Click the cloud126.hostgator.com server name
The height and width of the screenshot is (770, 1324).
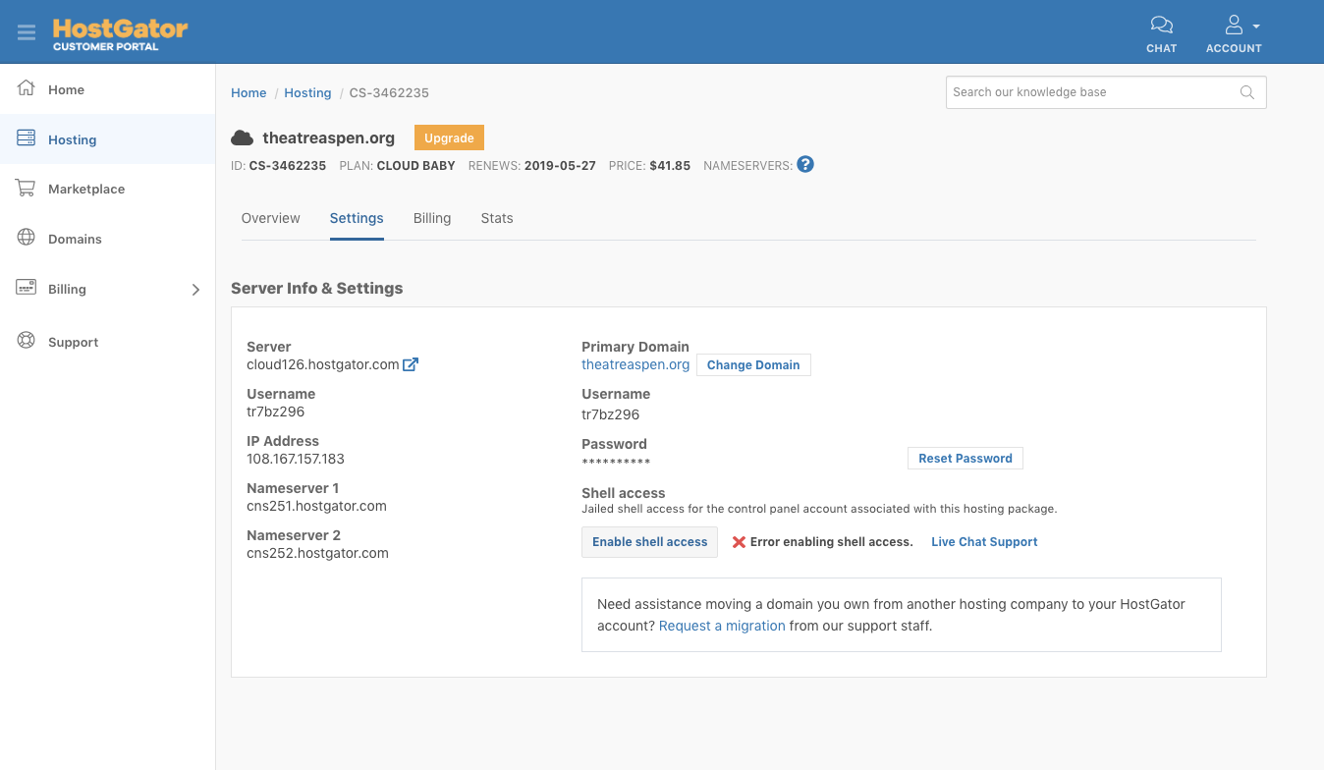(x=323, y=364)
